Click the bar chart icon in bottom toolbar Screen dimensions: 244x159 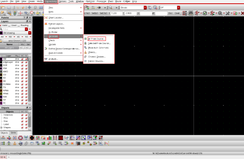(x=49, y=138)
